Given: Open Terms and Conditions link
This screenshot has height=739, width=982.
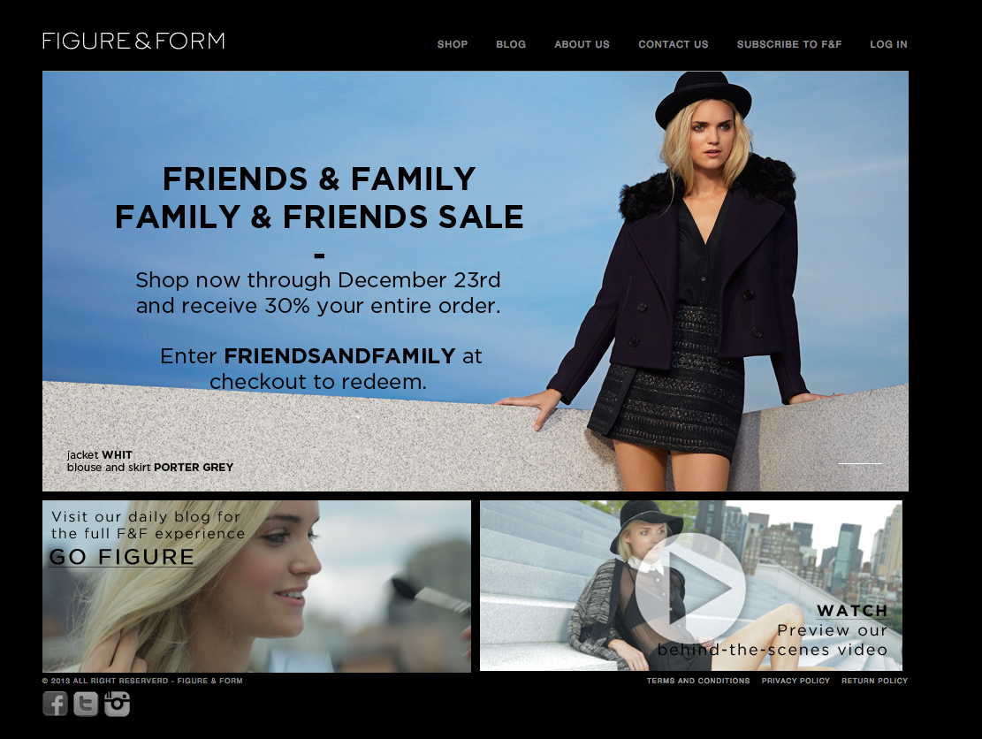Looking at the screenshot, I should click(x=698, y=681).
